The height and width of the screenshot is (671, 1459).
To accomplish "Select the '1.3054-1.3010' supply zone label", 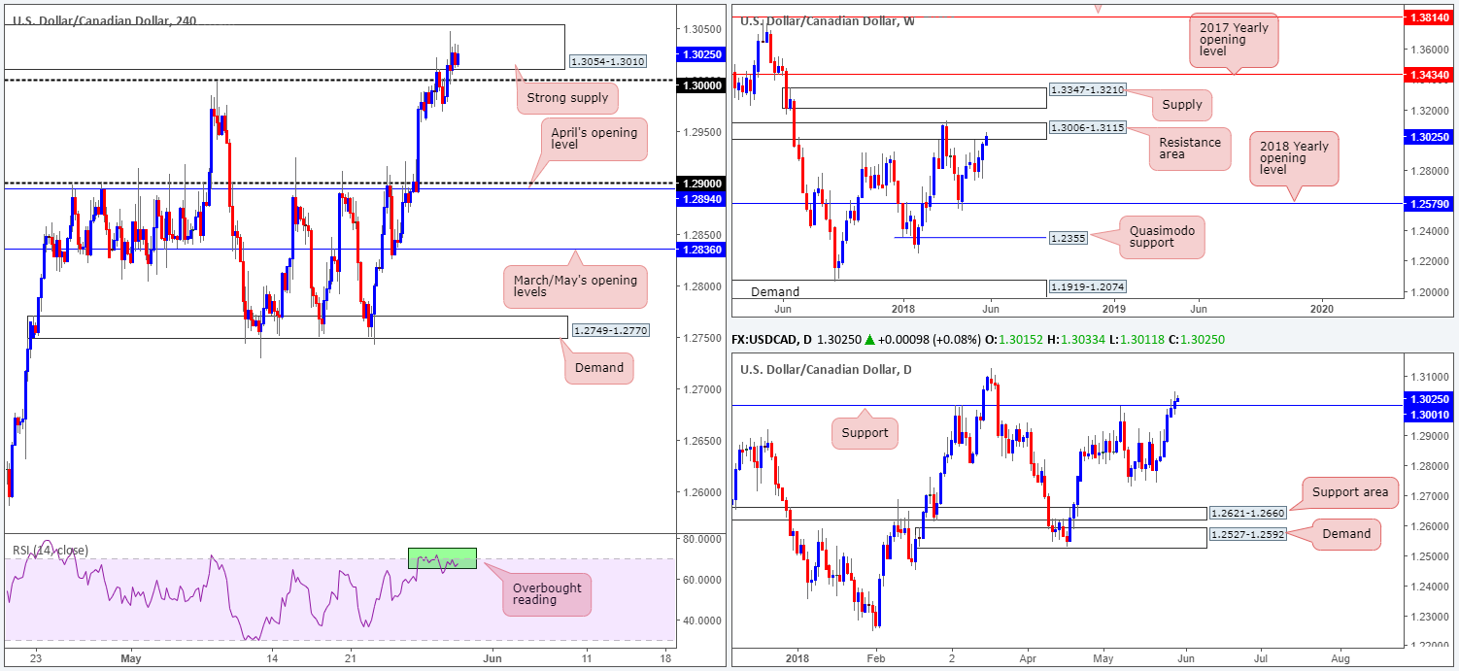I will click(x=607, y=61).
